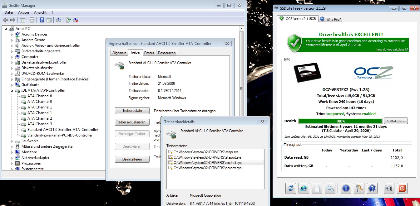Expand the Monitore node
The image size is (420, 206).
tap(12, 152)
